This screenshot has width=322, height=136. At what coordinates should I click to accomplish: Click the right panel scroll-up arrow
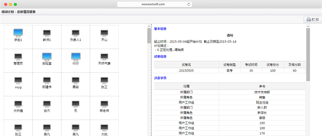tap(308, 26)
